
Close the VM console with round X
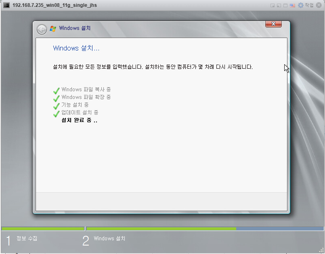[319, 5]
